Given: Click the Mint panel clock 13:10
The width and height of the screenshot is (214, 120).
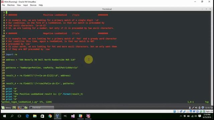Looking at the screenshot, I should coord(207,108).
